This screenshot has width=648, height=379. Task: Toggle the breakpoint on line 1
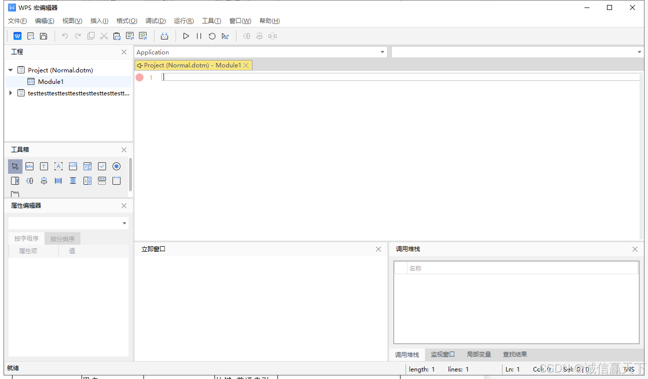[x=139, y=77]
